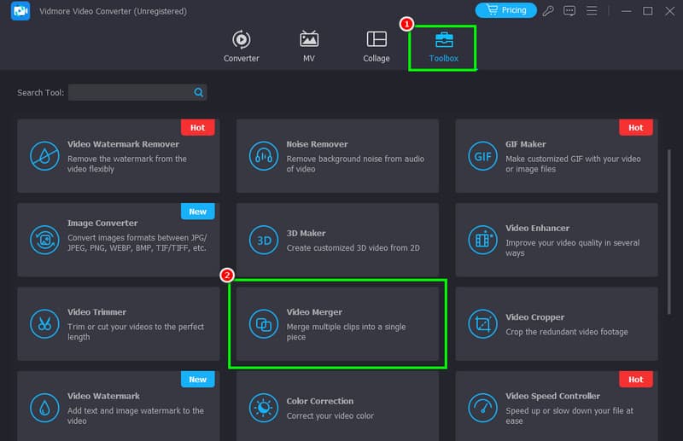The image size is (683, 441).
Task: Switch to the Collage tab
Action: pyautogui.click(x=376, y=46)
